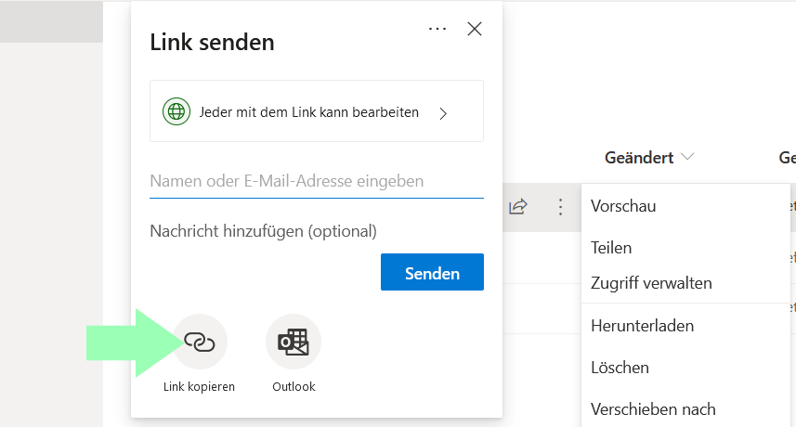Expand link settings chevron next to 'bearbeiten'
Viewport: 796px width, 427px height.
tap(443, 113)
